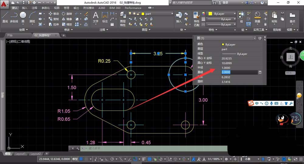
Task: Toggle object snap in status bar
Action: 135,159
